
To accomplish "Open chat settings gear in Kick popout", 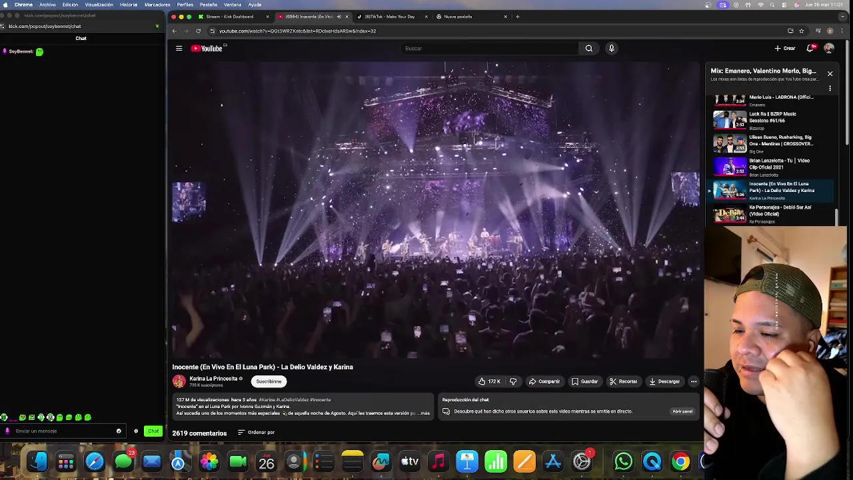I will [x=136, y=431].
